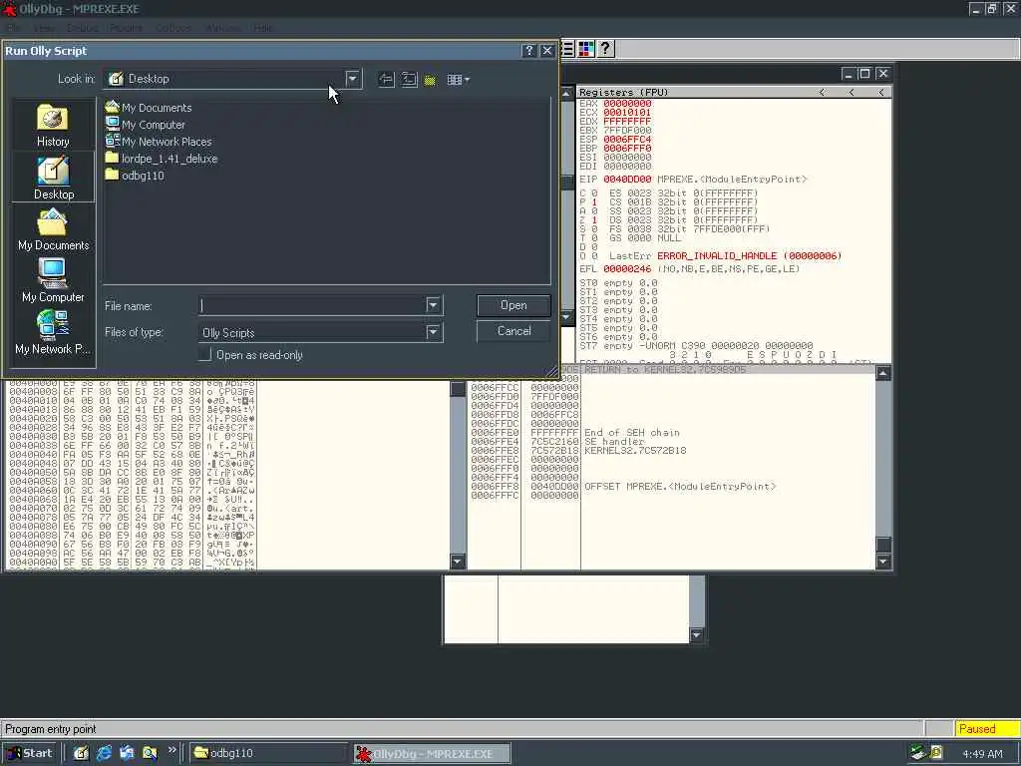The image size is (1021, 766).
Task: Click the list-lines toolbar icon in OllyDbg
Action: (x=567, y=48)
